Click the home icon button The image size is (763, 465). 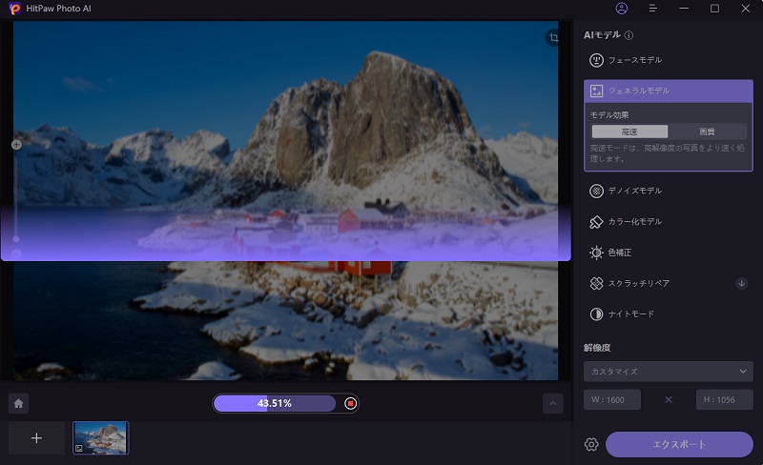pos(18,403)
